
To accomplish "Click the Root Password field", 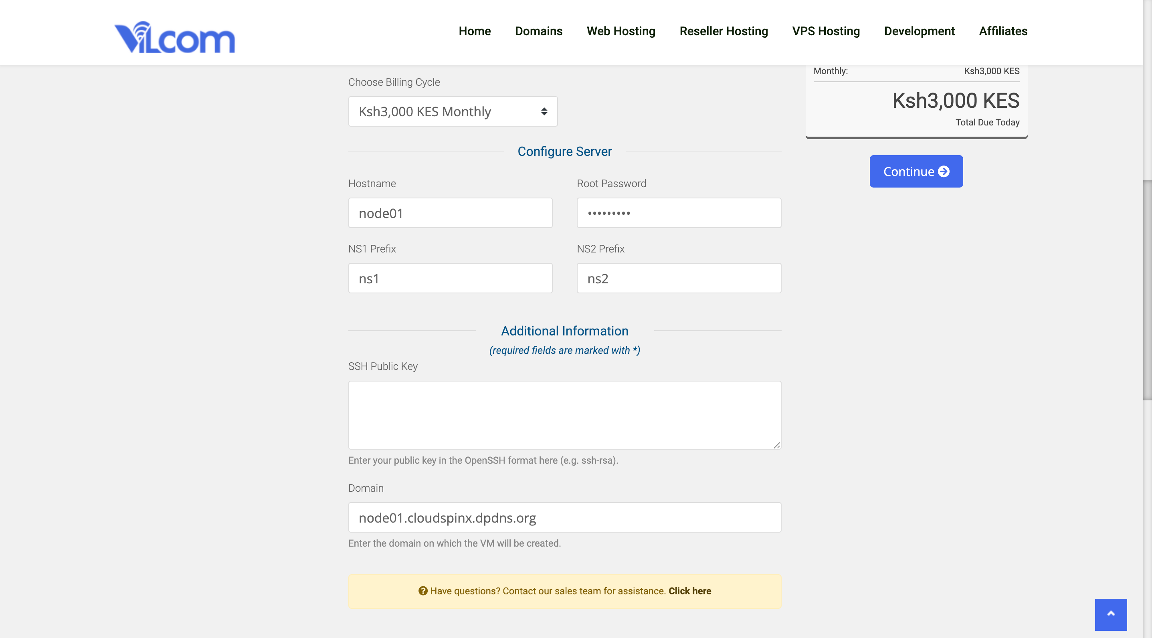I will coord(678,213).
